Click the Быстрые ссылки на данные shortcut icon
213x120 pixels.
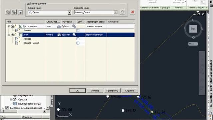coord(7,108)
